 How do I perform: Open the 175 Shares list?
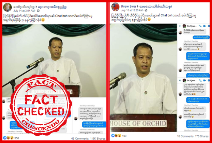click(x=201, y=136)
